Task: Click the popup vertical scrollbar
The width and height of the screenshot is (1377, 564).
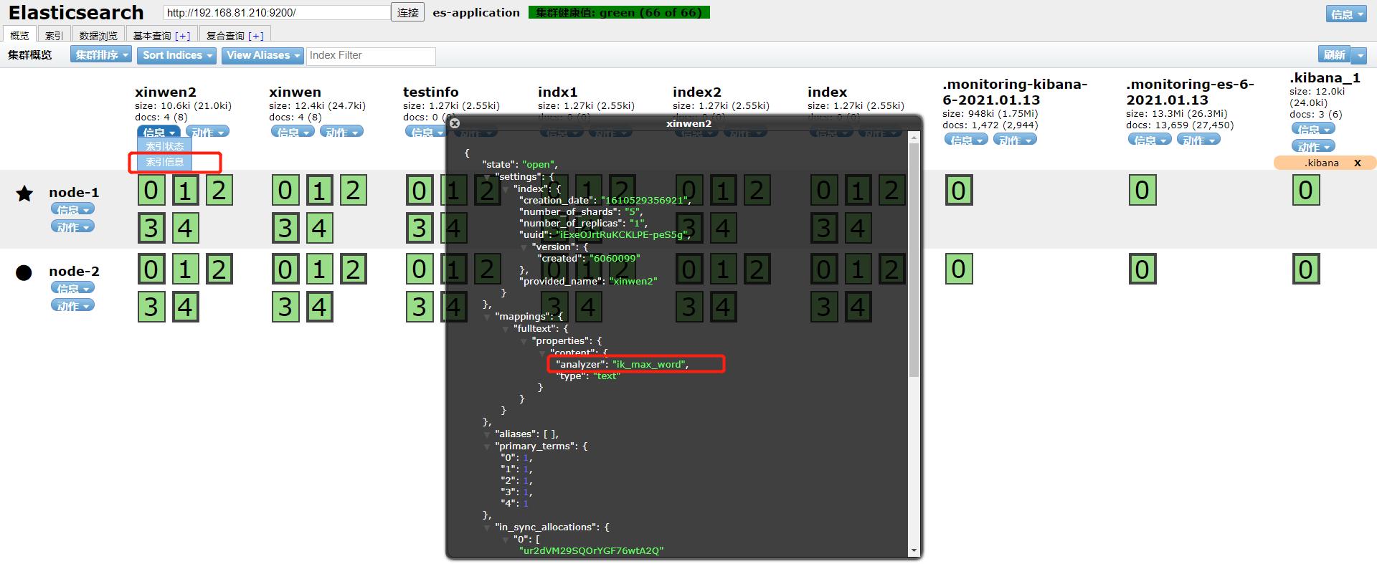Action: (x=914, y=259)
